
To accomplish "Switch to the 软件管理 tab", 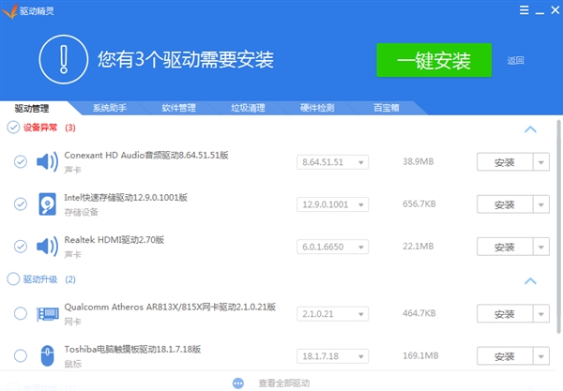I will coord(178,108).
